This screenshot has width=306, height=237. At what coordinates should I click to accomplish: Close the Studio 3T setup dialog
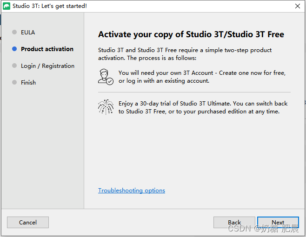(297, 6)
